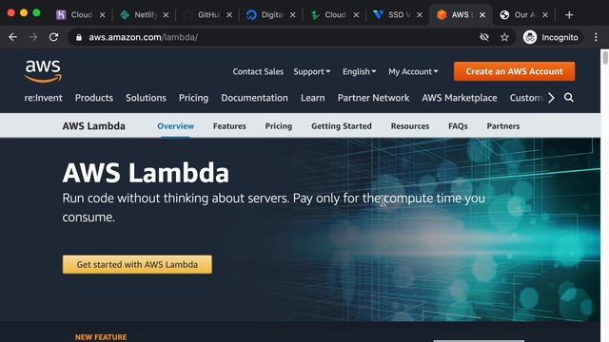Reload the page with the refresh icon
609x342 pixels.
(x=53, y=37)
